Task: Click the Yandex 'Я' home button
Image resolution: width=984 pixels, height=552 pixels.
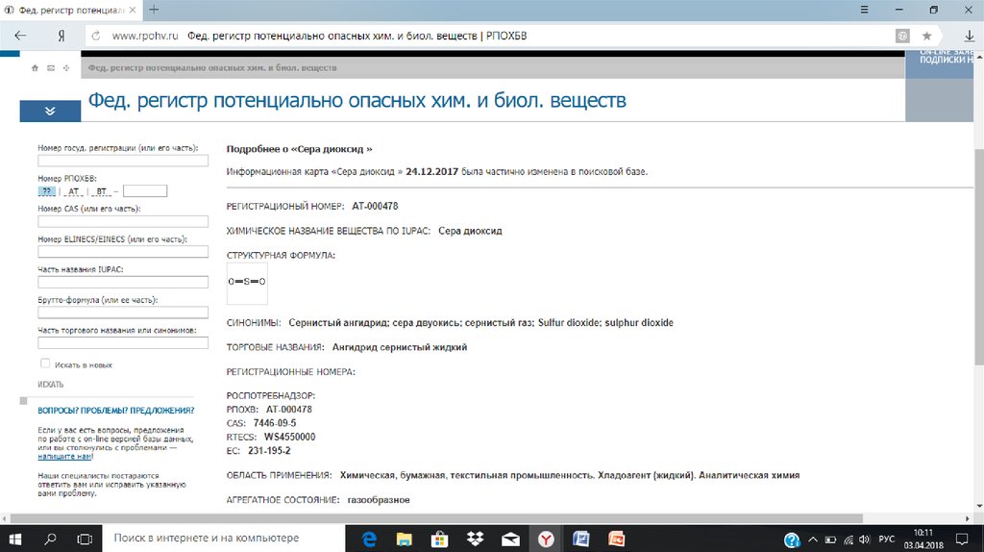Action: [61, 36]
